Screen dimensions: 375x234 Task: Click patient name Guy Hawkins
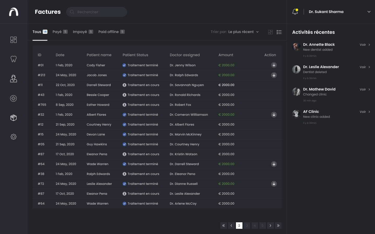click(97, 144)
